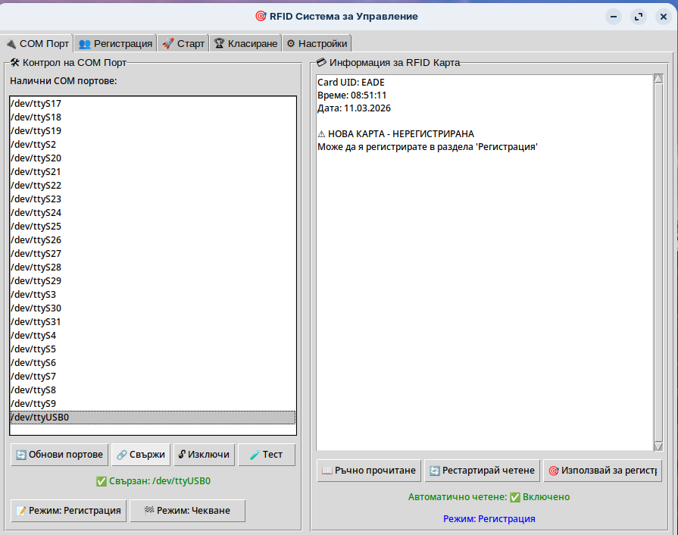
Task: Maximize the RFID application window
Action: pyautogui.click(x=638, y=17)
